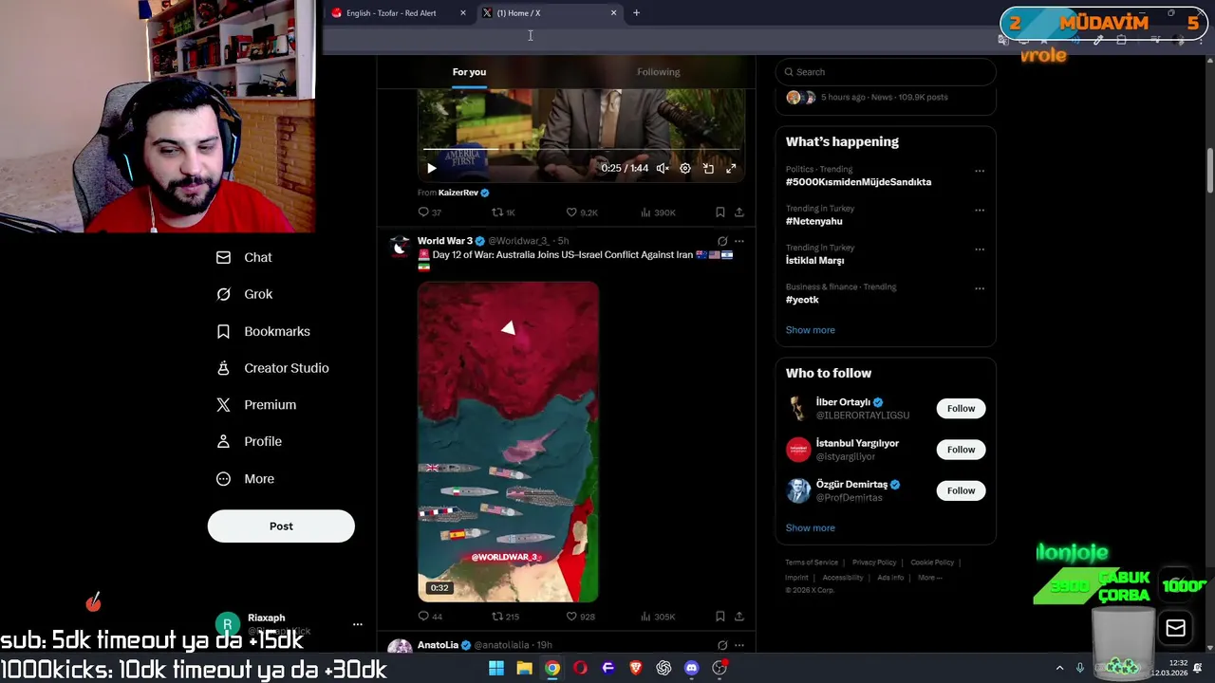Viewport: 1215px width, 683px height.
Task: Open Riaxaph account switcher dots
Action: pos(358,624)
